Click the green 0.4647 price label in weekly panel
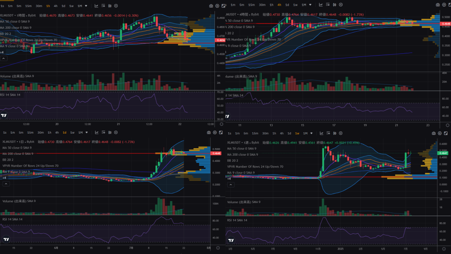This screenshot has width=451, height=254. point(443,153)
